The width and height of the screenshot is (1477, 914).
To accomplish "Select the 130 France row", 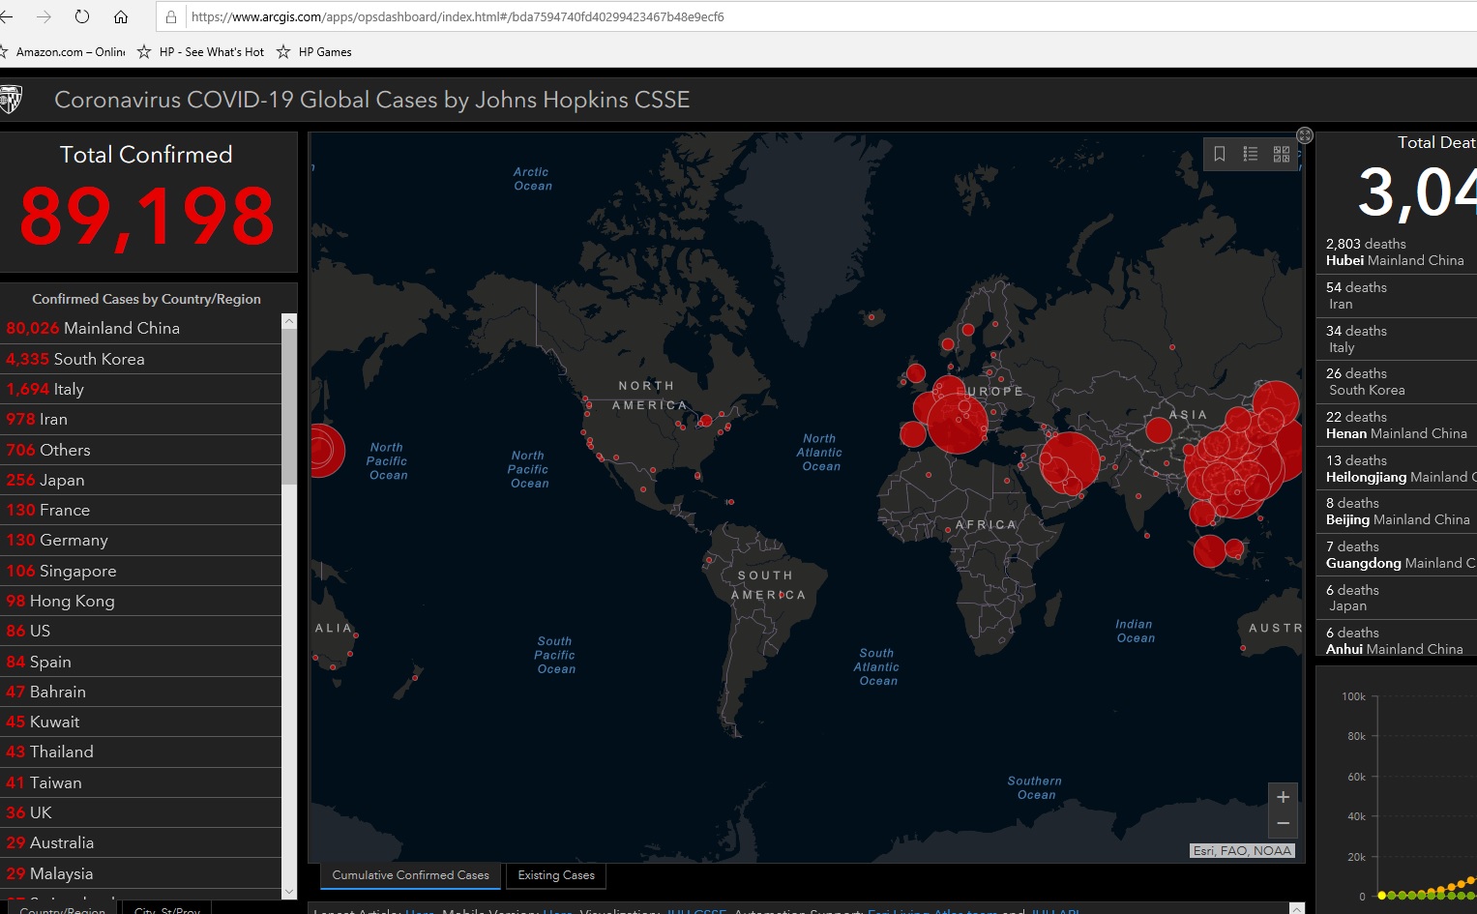I will coord(141,510).
